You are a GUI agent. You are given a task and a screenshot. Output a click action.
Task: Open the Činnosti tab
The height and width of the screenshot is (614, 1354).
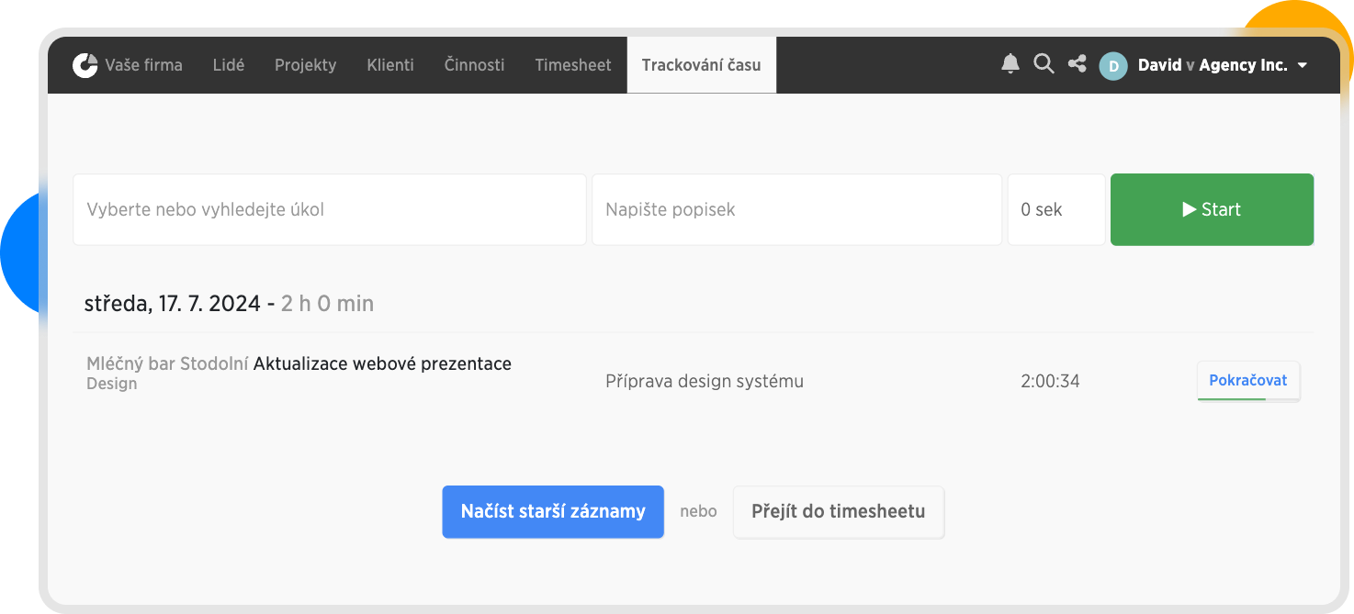coord(474,65)
